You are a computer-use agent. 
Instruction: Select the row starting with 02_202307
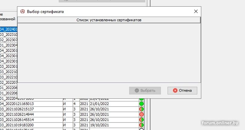[x=8, y=40]
